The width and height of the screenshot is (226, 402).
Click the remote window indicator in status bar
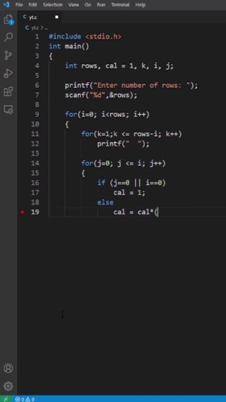(x=6, y=399)
